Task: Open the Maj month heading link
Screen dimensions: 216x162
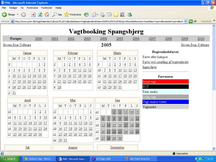Action: click(73, 100)
